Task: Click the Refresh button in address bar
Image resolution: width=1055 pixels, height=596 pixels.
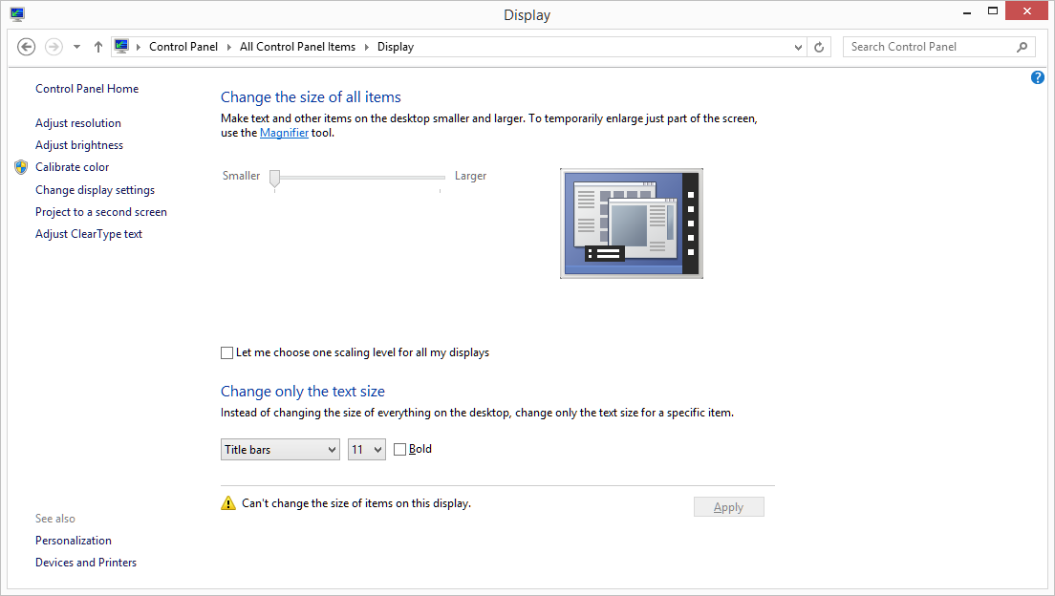Action: pyautogui.click(x=819, y=47)
